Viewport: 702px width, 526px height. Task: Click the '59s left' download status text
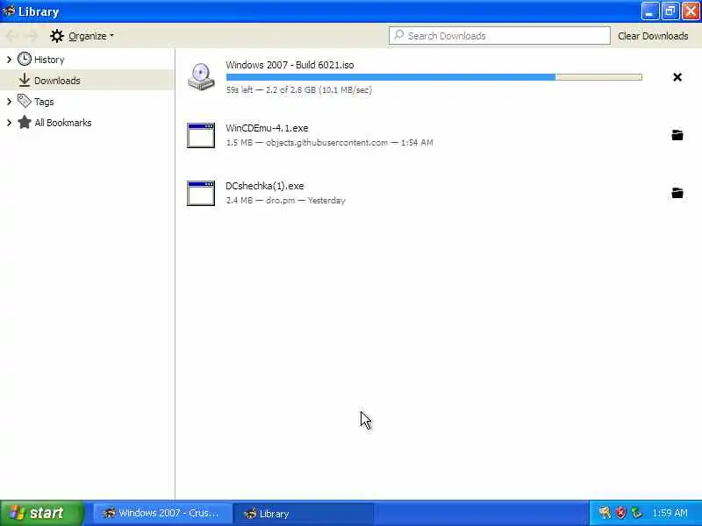[298, 90]
